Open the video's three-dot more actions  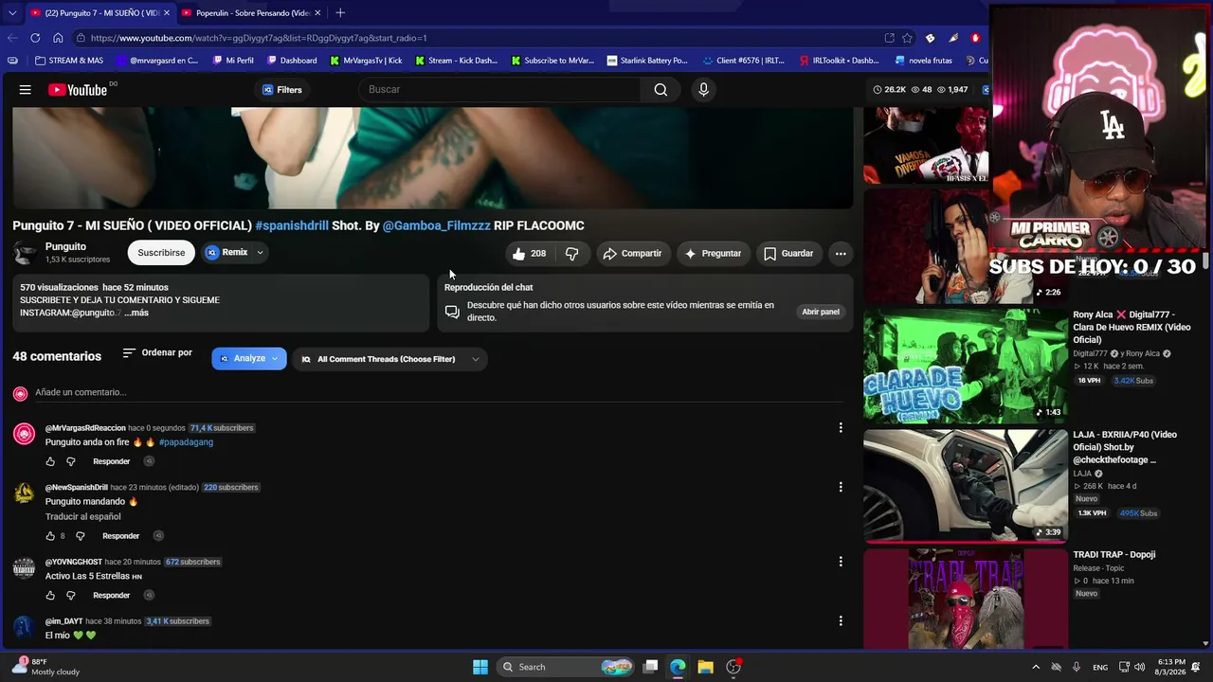(x=841, y=254)
